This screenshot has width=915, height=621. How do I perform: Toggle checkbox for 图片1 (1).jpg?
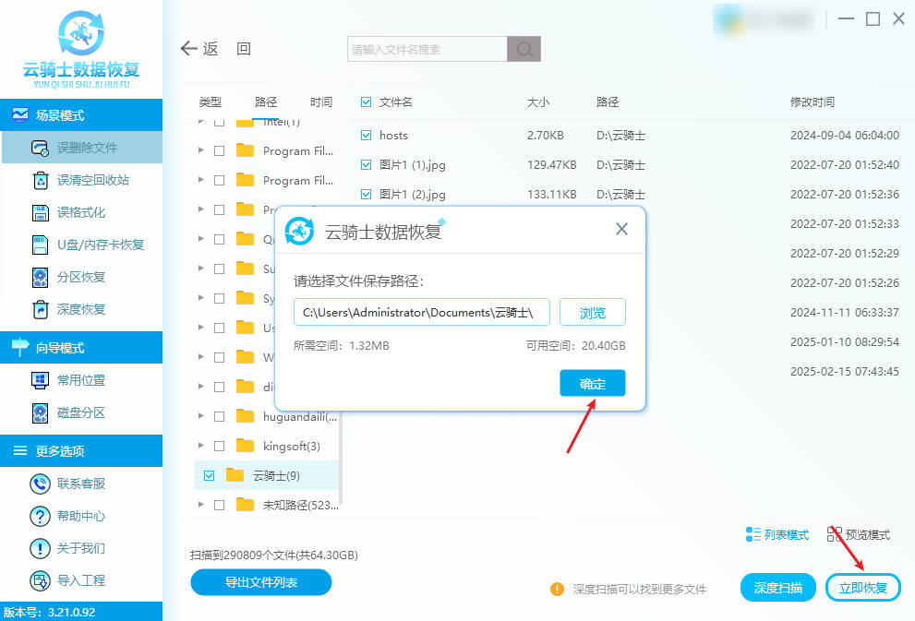click(367, 164)
